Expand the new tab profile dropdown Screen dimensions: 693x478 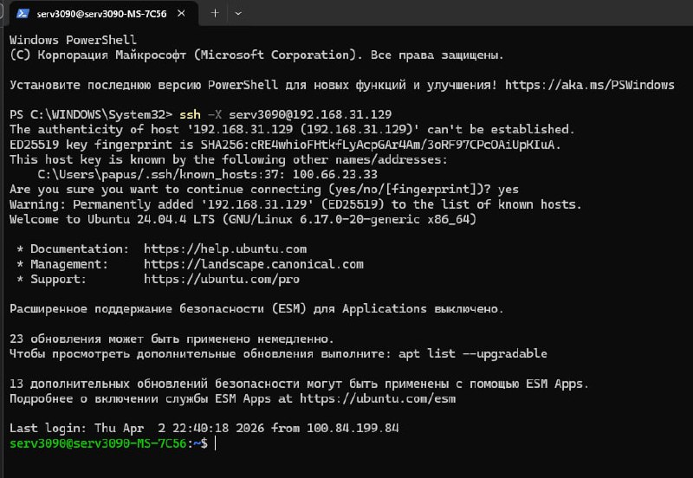[x=238, y=13]
